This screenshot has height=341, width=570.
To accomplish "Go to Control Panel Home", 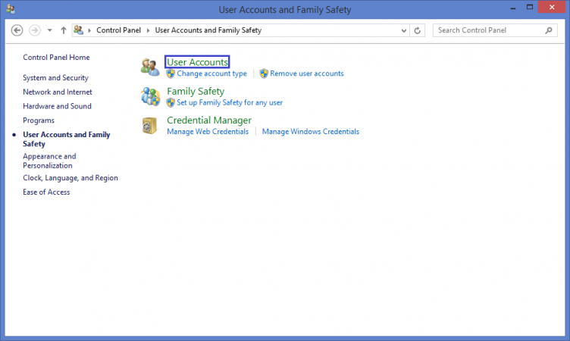I will 56,58.
